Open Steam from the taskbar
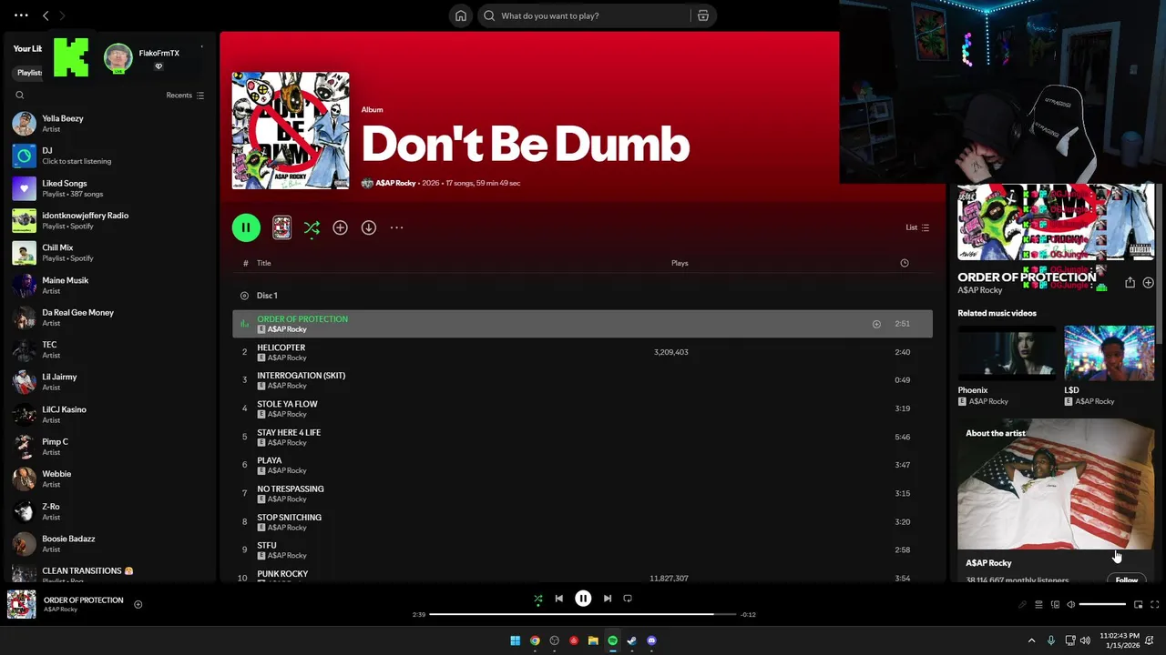Screen dimensions: 1166x655 631,640
